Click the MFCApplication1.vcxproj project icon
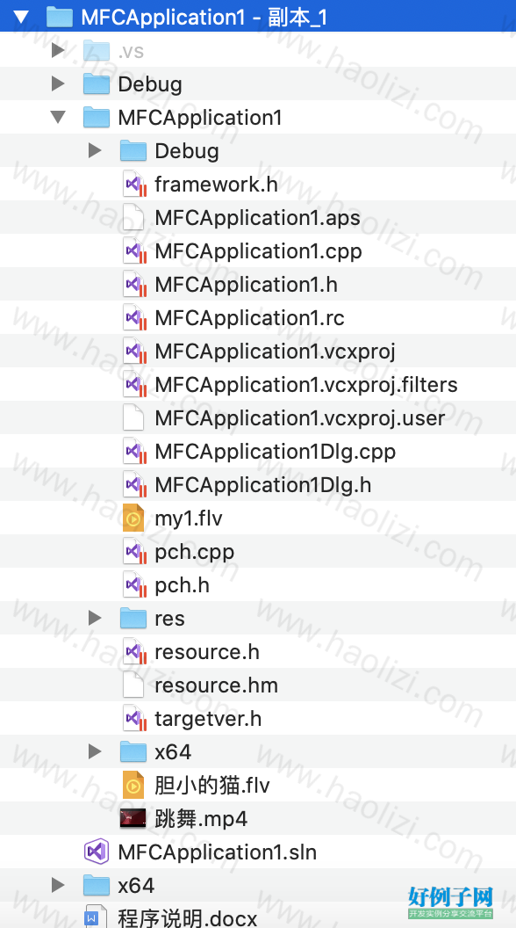516x928 pixels. coord(134,351)
